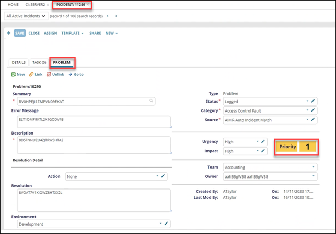Click the Link chain icon
Viewport: 336px width, 234px height.
click(x=31, y=74)
